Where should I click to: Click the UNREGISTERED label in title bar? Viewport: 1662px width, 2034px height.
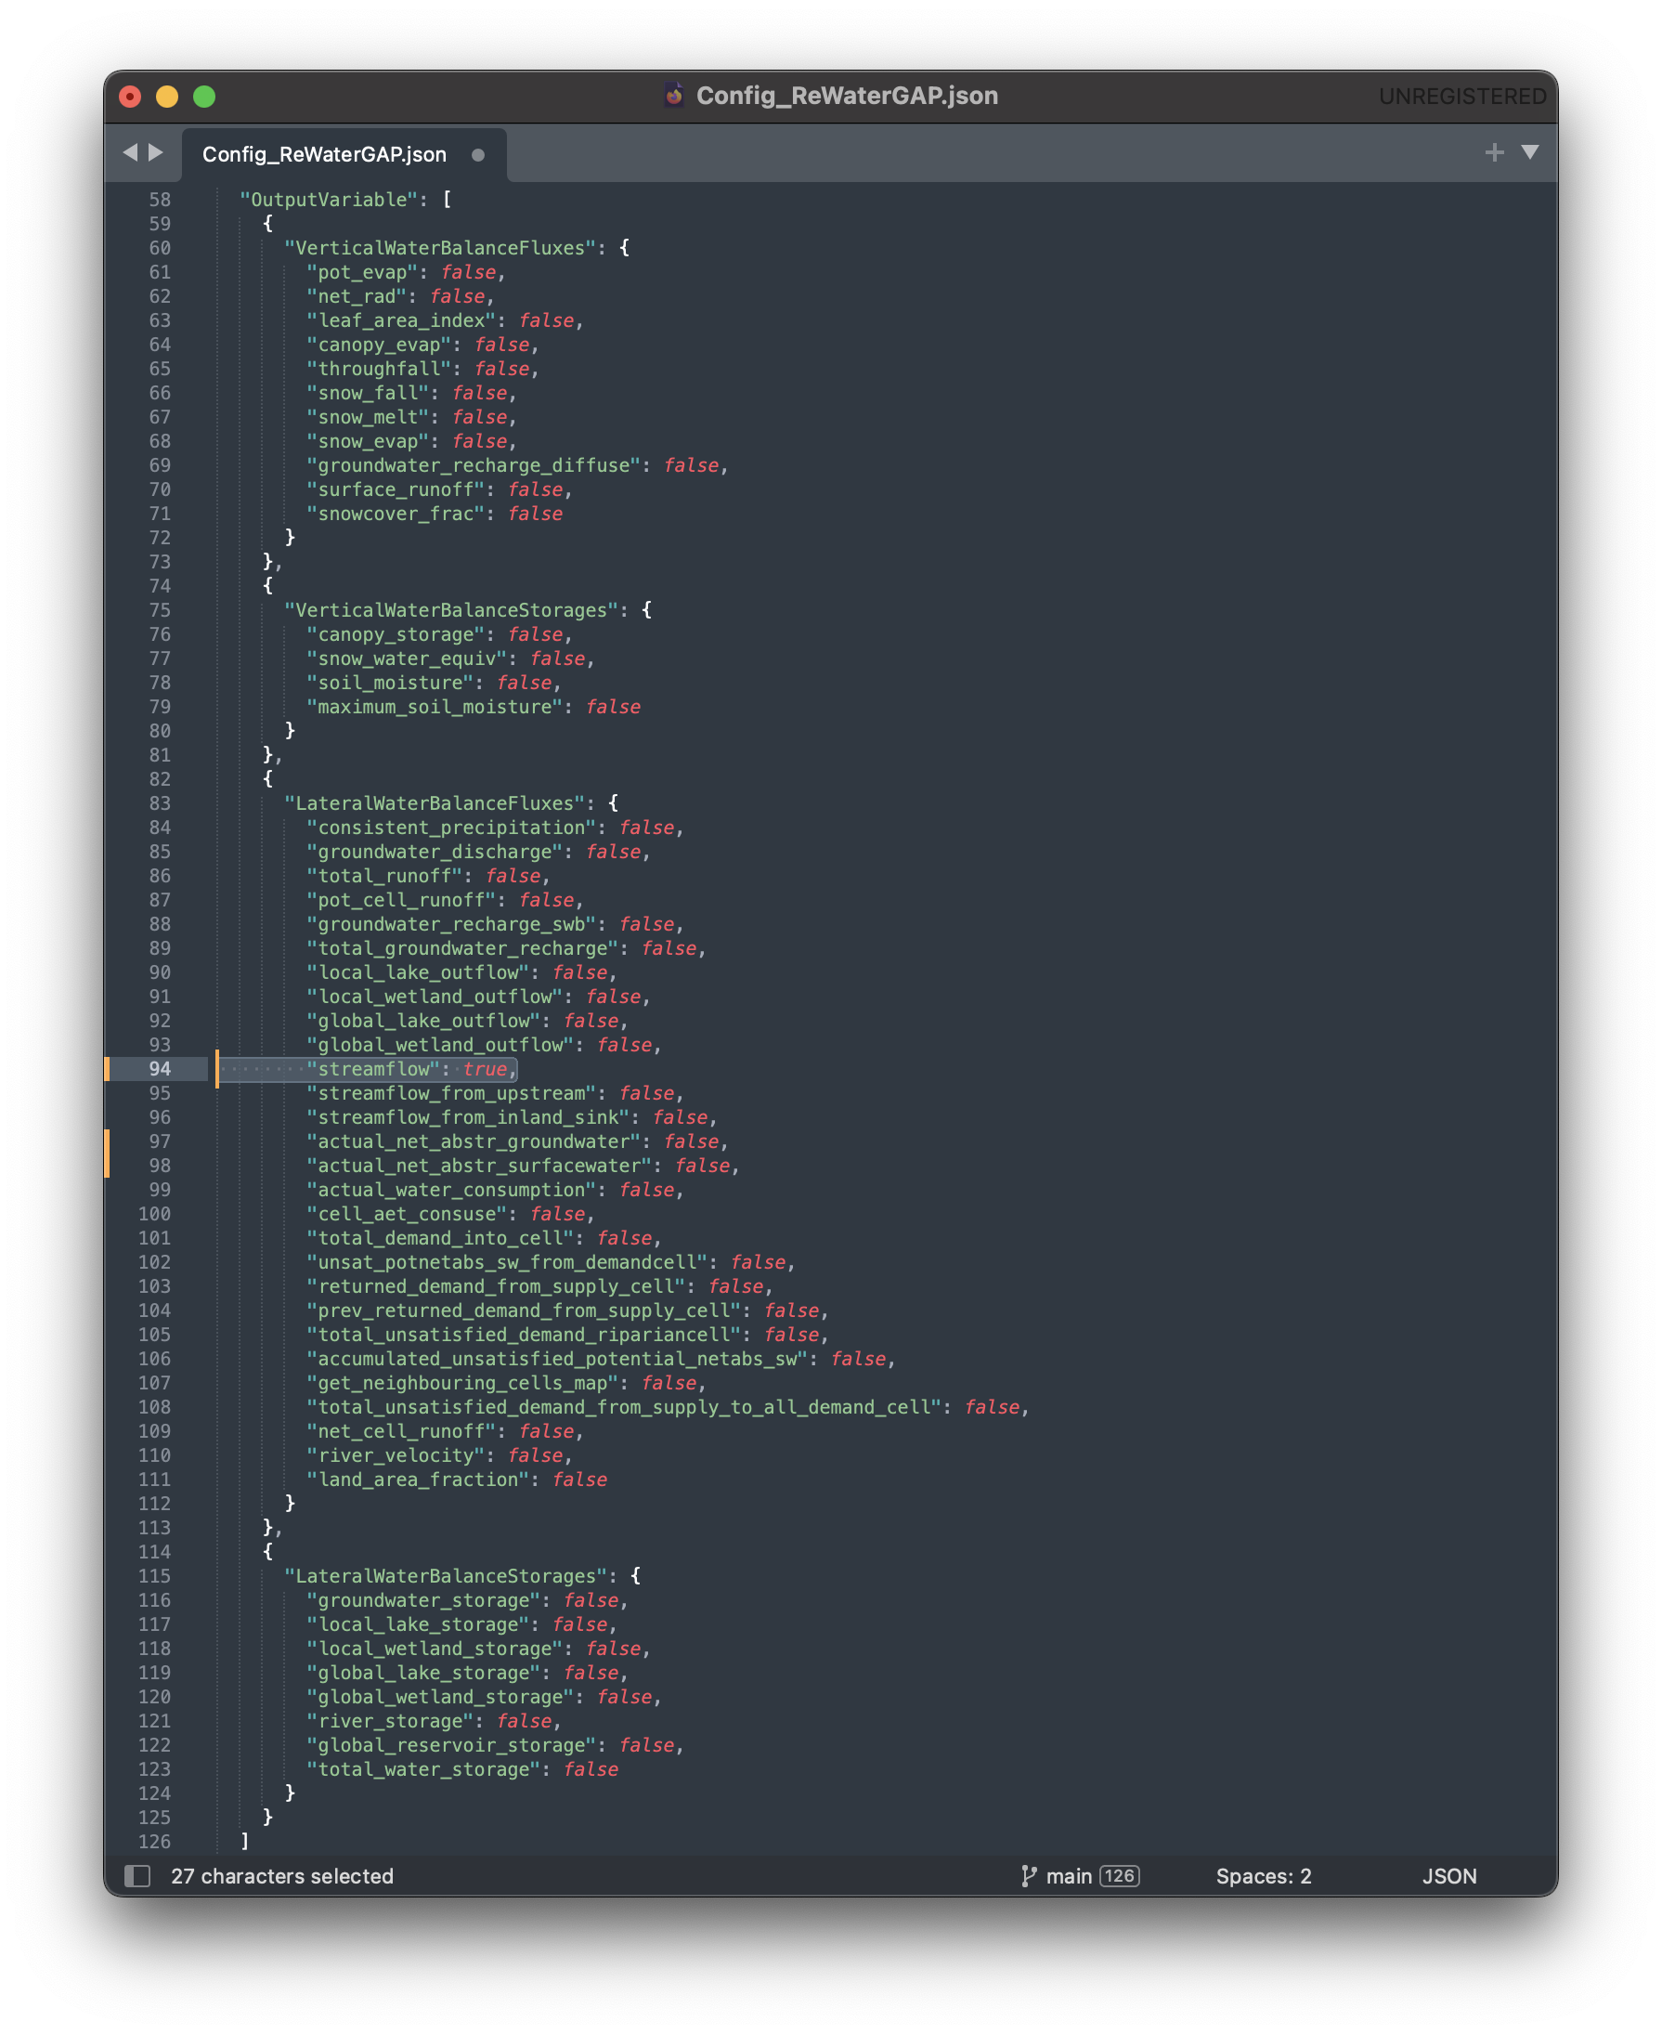click(1461, 97)
